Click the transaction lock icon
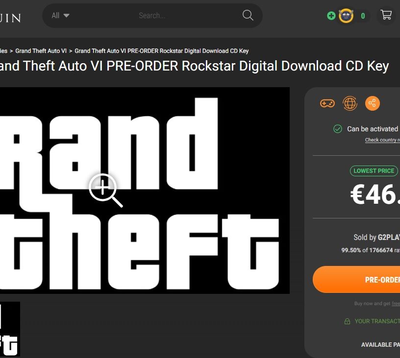The image size is (400, 358). (x=347, y=321)
